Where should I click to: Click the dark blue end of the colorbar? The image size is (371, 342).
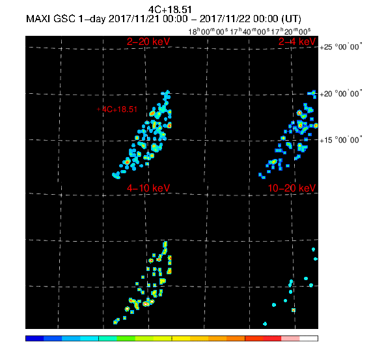(34, 338)
